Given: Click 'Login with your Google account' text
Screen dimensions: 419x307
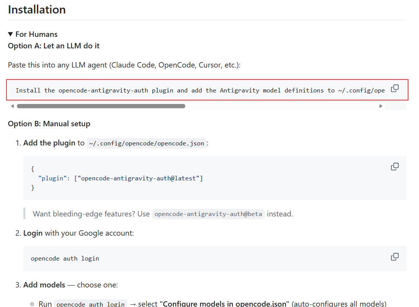Looking at the screenshot, I should coord(79,233).
